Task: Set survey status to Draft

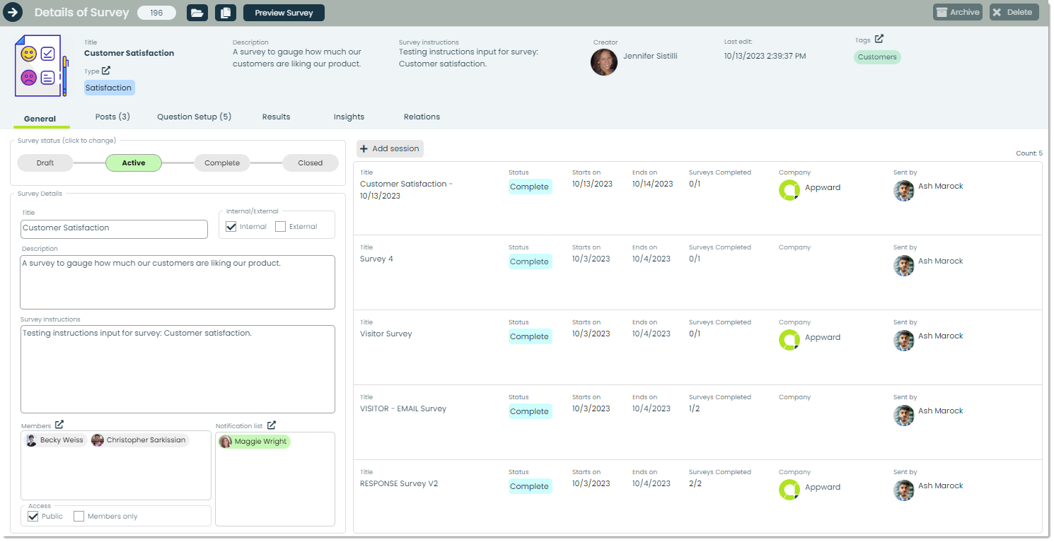Action: tap(45, 163)
